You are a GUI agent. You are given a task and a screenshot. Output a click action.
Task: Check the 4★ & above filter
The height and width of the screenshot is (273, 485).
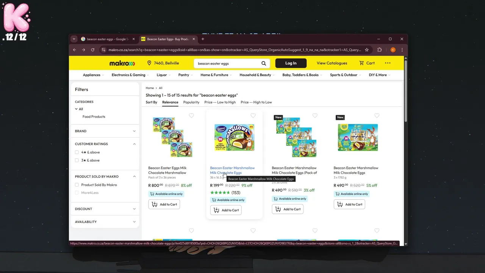(x=77, y=152)
